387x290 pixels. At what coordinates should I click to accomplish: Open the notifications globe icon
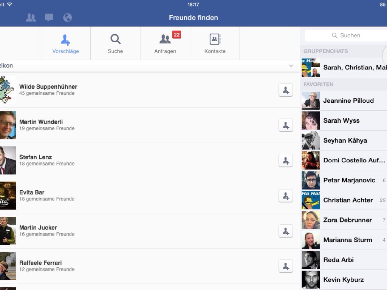[x=67, y=18]
